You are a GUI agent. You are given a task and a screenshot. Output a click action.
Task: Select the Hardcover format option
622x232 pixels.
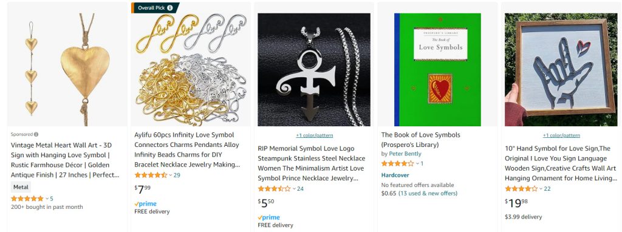[x=395, y=176]
